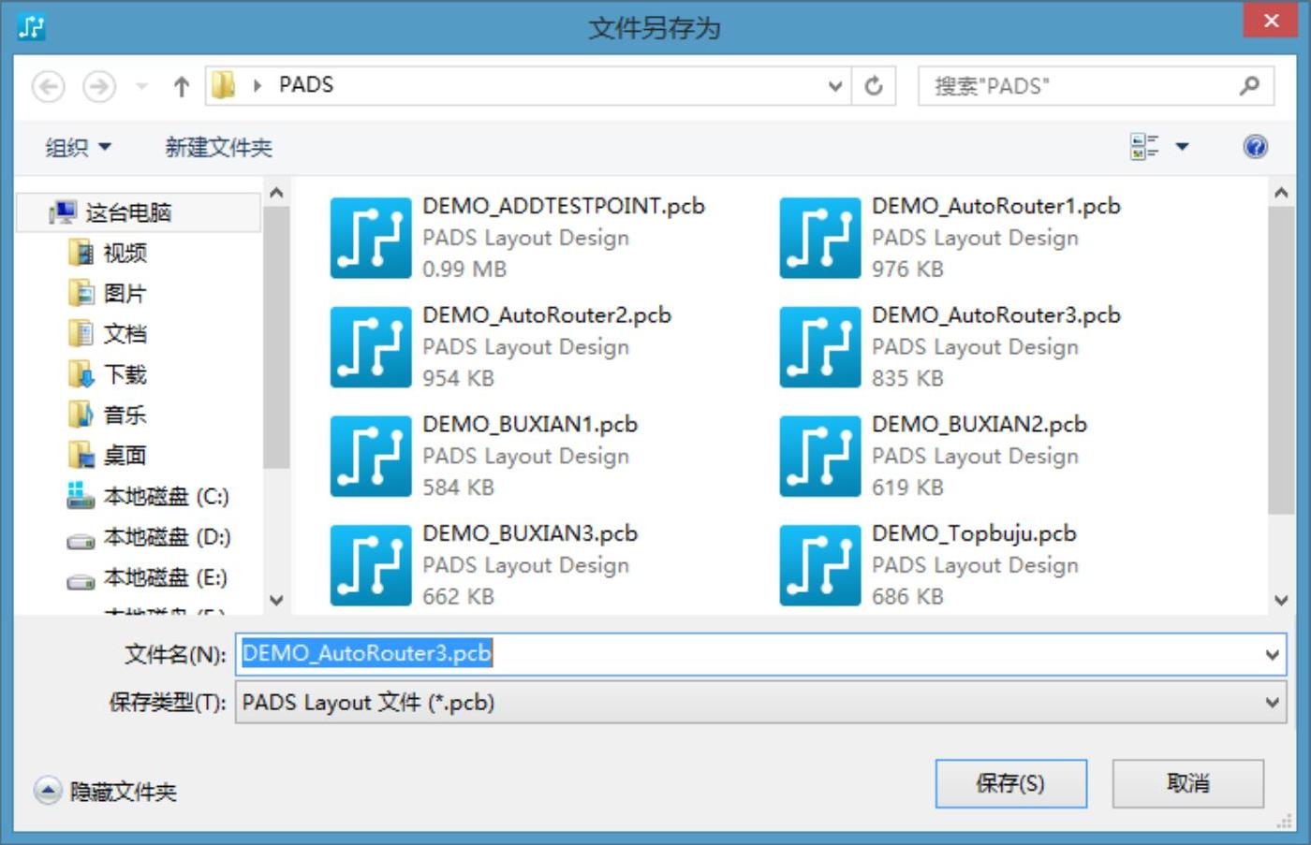
Task: Open the view options dropdown arrow
Action: click(1182, 147)
